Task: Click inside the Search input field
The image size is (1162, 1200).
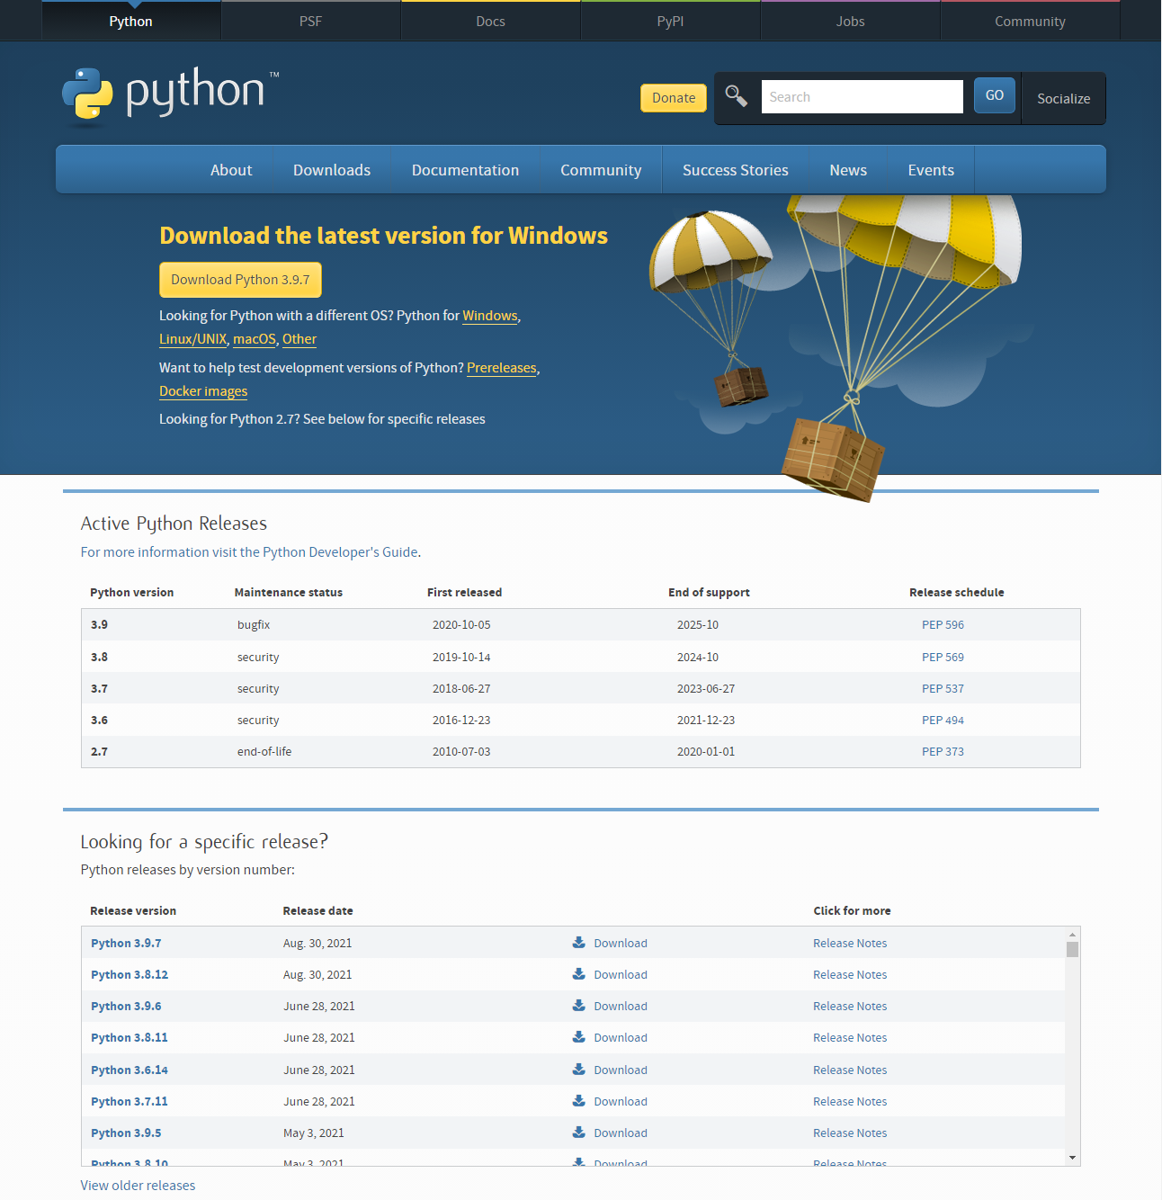Action: 861,96
